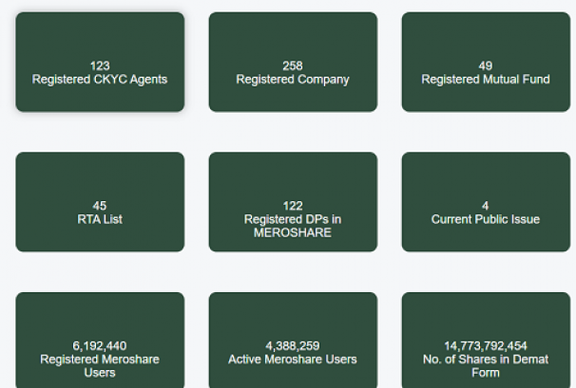Image resolution: width=576 pixels, height=388 pixels.
Task: Select the number 4 for public issues
Action: (486, 205)
